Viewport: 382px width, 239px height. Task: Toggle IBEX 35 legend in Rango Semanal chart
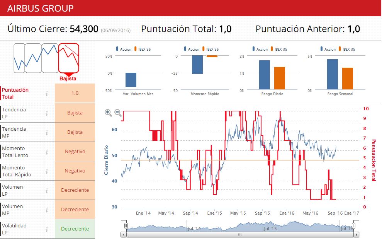tap(347, 49)
